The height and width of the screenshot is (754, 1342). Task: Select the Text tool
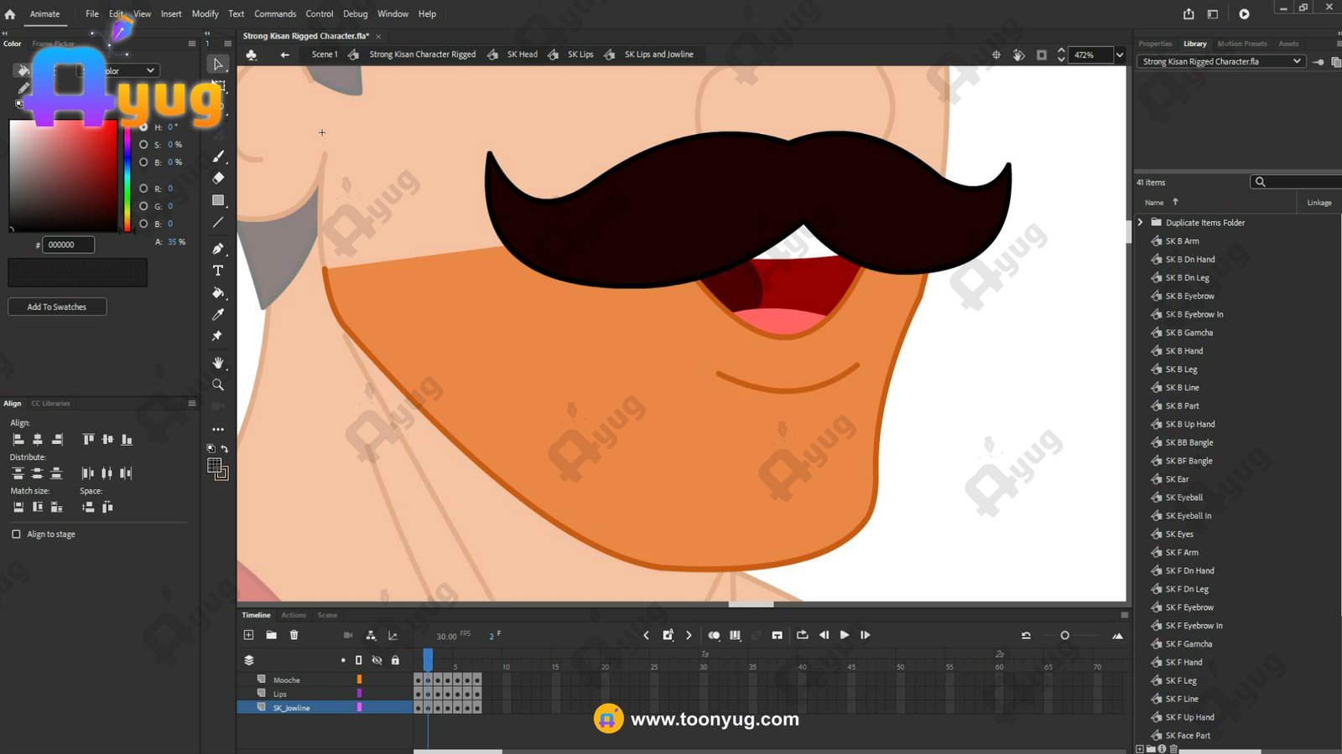pos(218,271)
